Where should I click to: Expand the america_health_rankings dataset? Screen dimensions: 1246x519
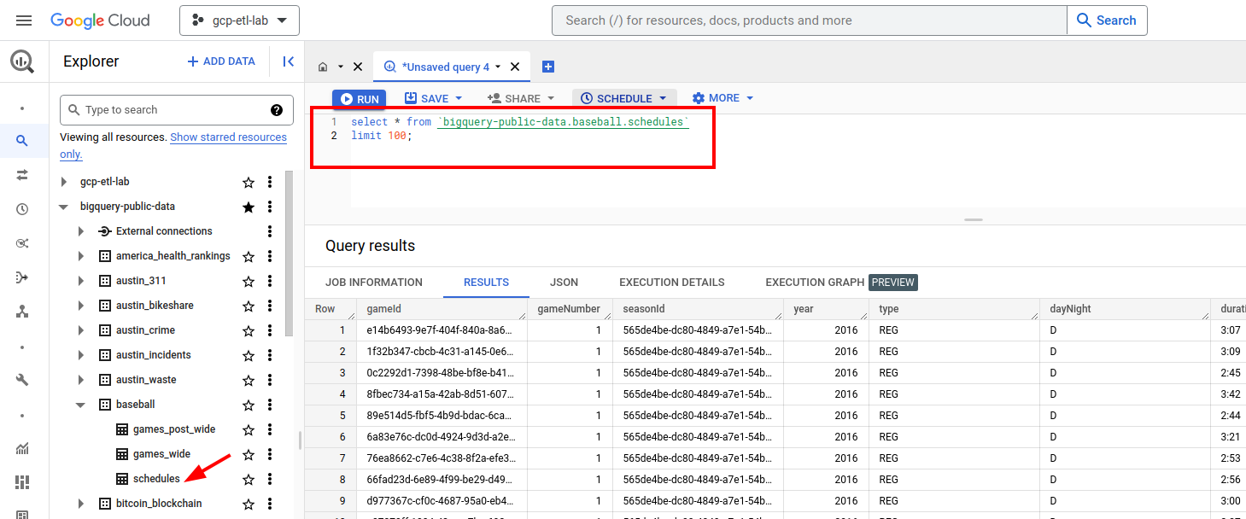[x=81, y=256]
